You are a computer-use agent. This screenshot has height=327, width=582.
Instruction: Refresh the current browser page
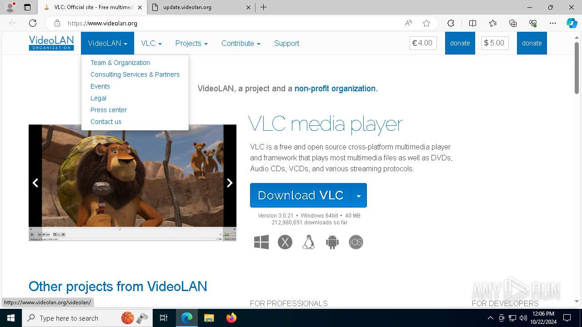pyautogui.click(x=33, y=23)
